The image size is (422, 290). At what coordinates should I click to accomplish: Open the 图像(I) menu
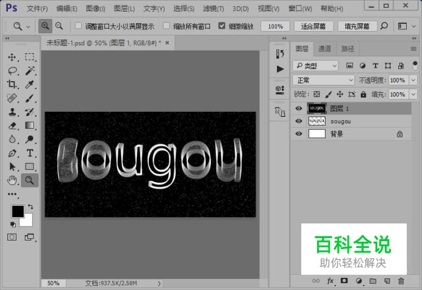point(96,9)
